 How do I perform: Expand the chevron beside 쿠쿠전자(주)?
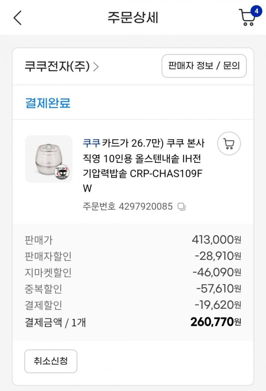point(96,67)
